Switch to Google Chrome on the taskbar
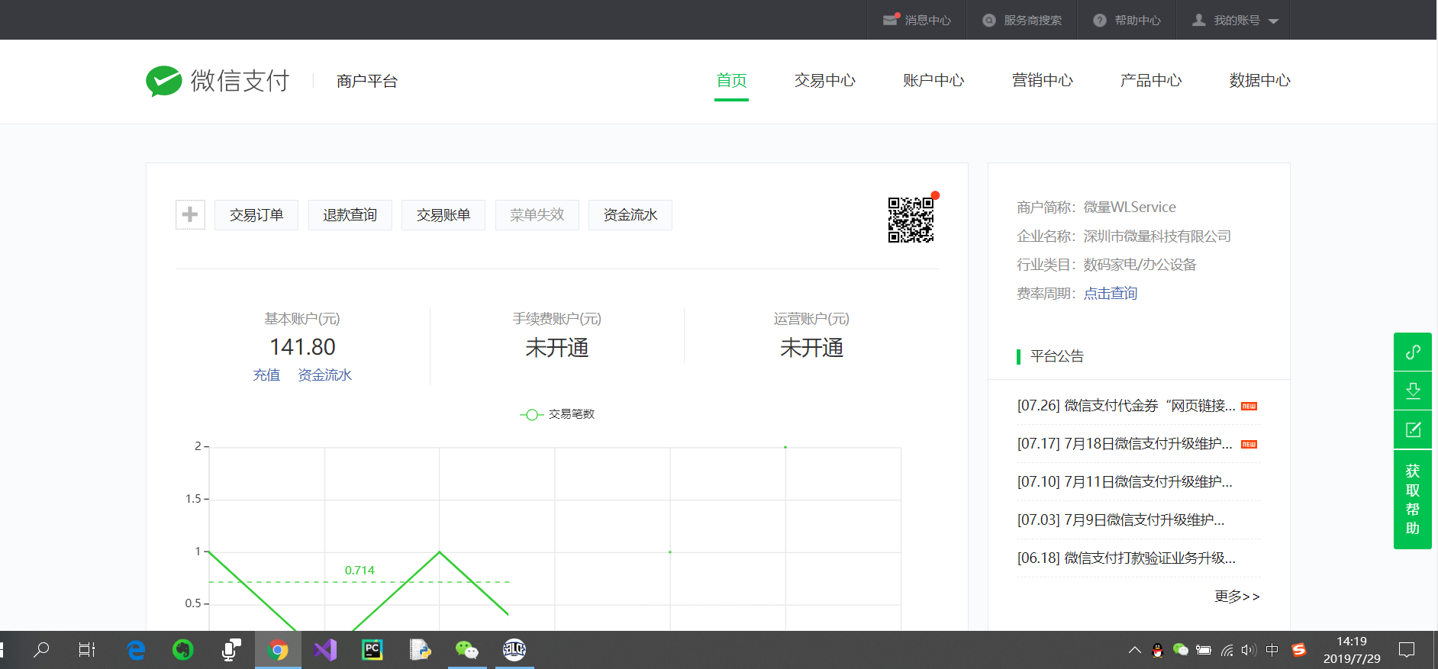This screenshot has width=1438, height=669. coord(278,650)
